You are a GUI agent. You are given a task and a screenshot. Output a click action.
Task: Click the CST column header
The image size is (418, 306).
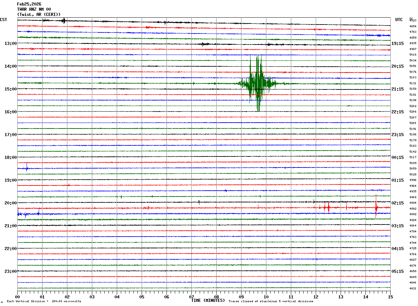tap(3, 20)
